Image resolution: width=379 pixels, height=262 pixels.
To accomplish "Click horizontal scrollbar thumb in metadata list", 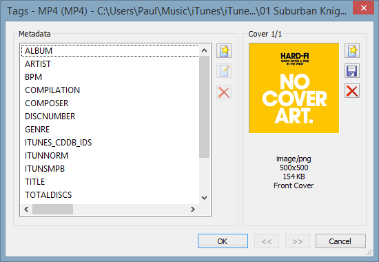I will tap(52, 209).
